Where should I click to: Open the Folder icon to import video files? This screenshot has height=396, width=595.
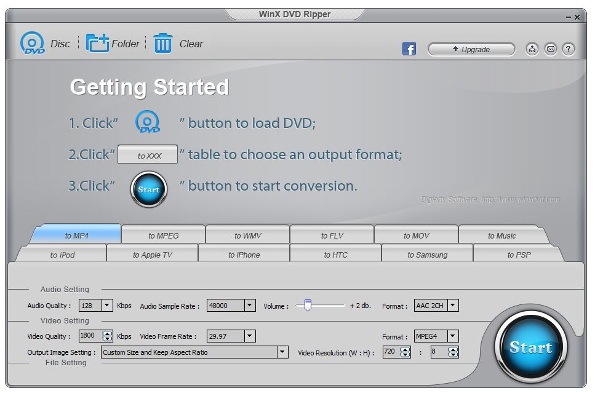(97, 43)
